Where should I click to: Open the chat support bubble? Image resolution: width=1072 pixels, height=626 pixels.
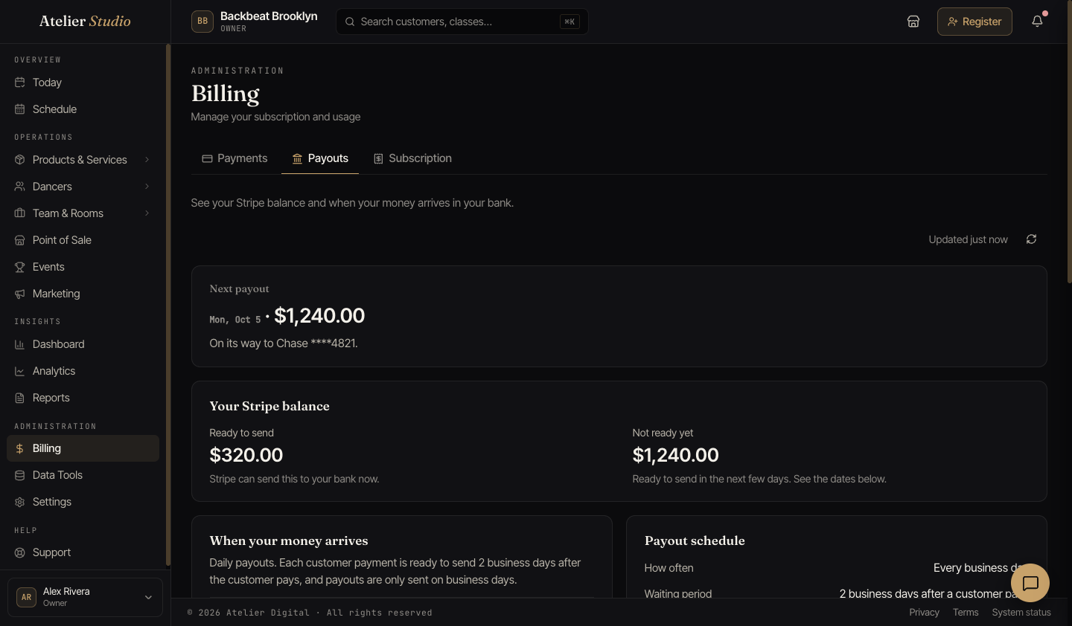pyautogui.click(x=1030, y=583)
